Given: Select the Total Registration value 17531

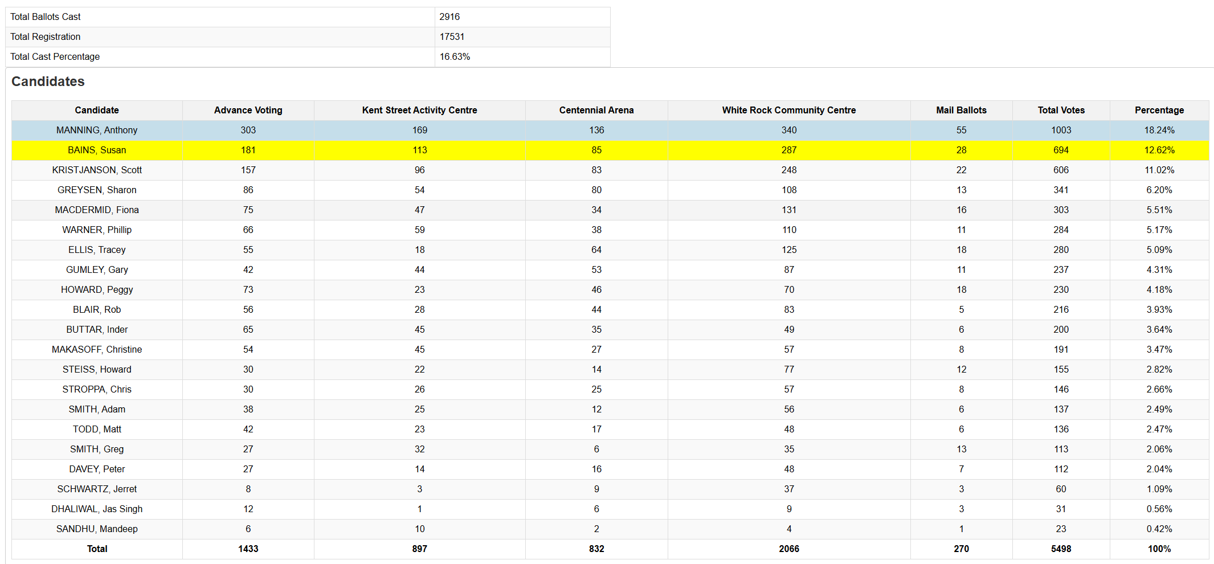Looking at the screenshot, I should coord(452,36).
